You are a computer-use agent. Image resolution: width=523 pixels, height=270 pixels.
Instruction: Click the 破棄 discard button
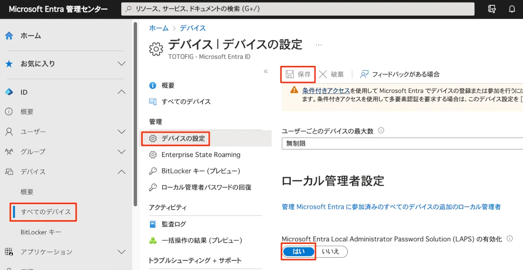click(331, 74)
